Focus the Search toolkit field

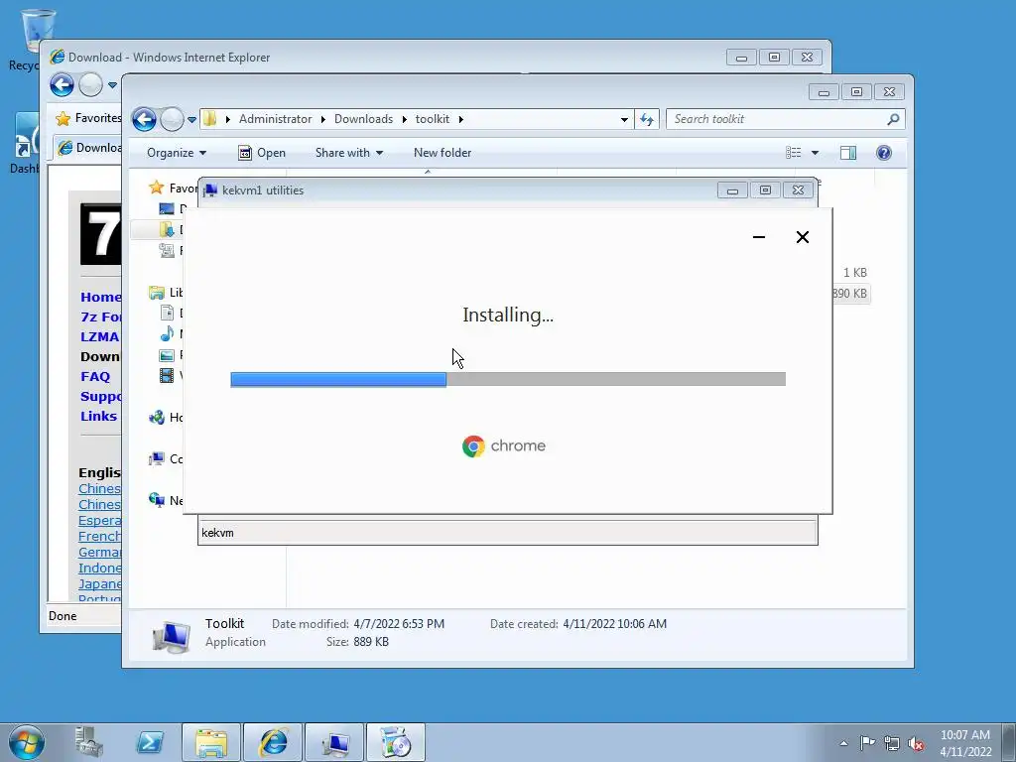[776, 119]
